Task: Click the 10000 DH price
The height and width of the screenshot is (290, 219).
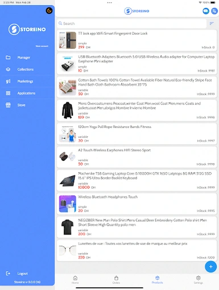Action: (87, 187)
